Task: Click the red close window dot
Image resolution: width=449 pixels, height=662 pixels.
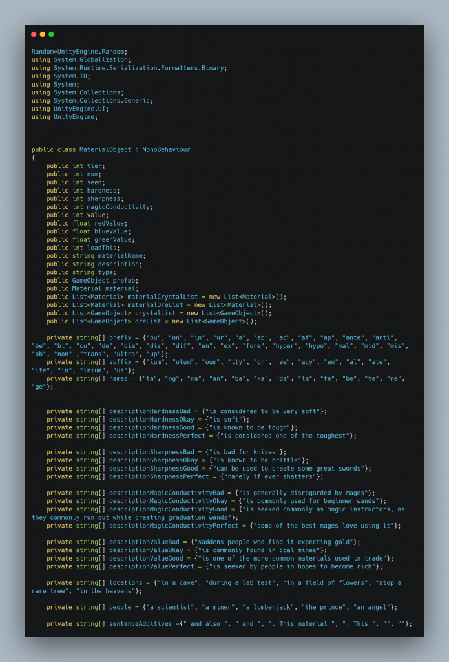Action: (x=34, y=34)
